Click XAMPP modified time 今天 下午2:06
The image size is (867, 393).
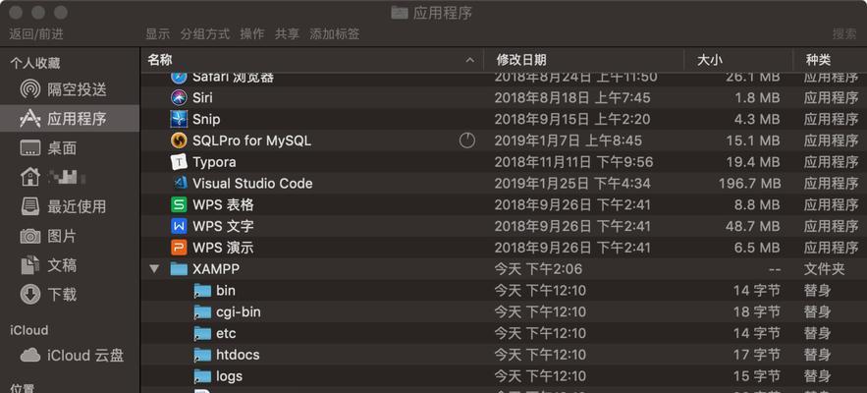click(538, 269)
